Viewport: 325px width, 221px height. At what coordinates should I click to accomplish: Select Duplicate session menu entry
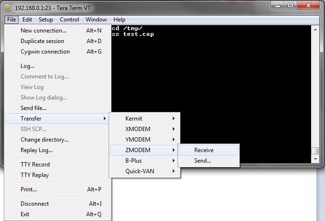(57, 41)
